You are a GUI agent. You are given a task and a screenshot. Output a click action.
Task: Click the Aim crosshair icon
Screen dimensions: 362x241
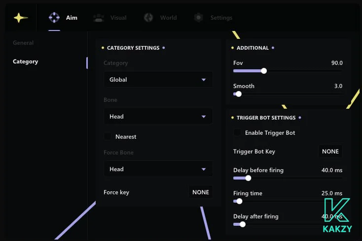(54, 18)
